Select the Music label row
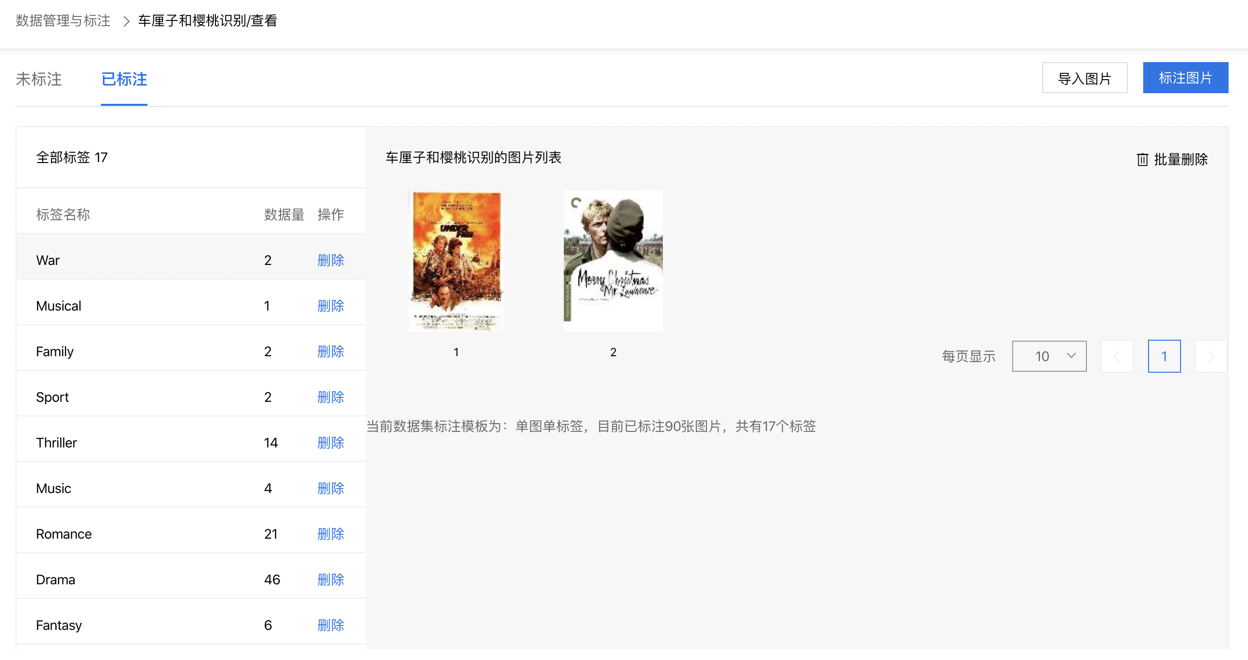 pos(191,485)
